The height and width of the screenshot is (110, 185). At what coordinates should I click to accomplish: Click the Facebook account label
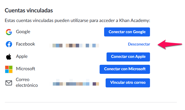tap(25, 44)
